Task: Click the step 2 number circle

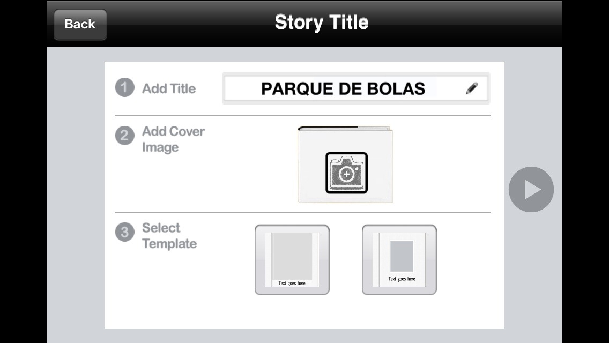Action: 124,136
